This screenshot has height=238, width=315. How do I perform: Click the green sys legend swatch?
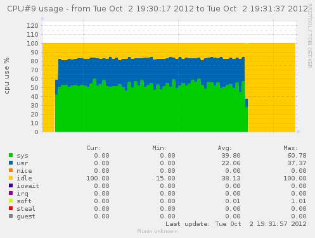pos(11,155)
